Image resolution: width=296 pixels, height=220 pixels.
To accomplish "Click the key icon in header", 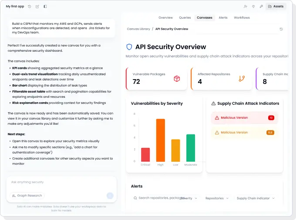I will pyautogui.click(x=261, y=7).
